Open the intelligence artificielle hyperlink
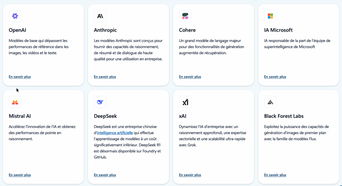 point(115,133)
